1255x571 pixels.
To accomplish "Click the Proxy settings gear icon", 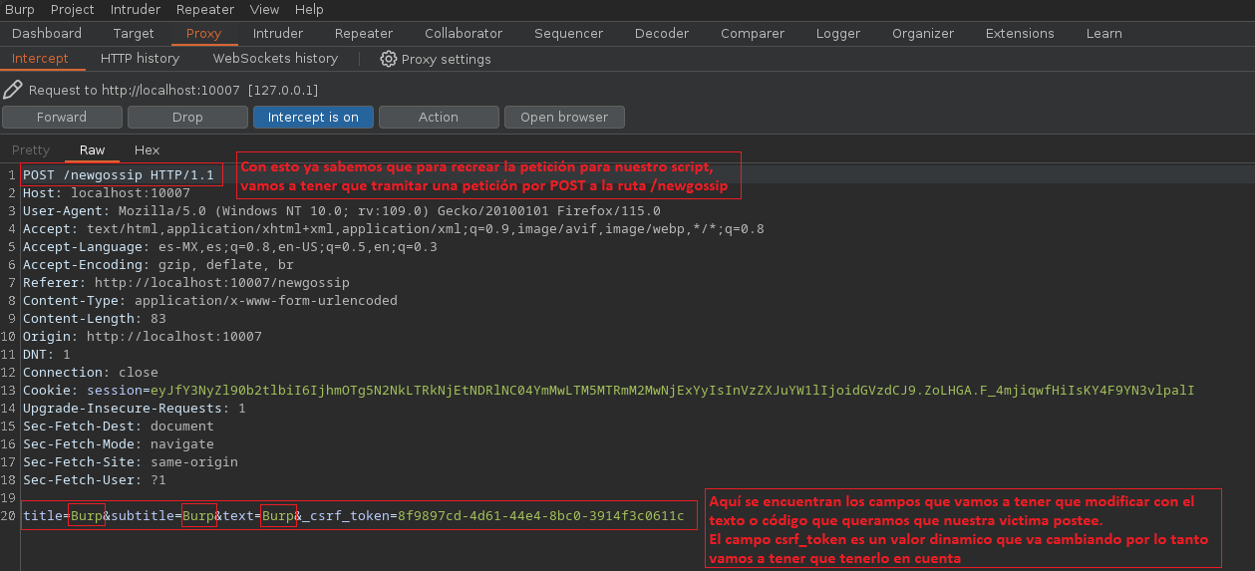I will [x=389, y=59].
